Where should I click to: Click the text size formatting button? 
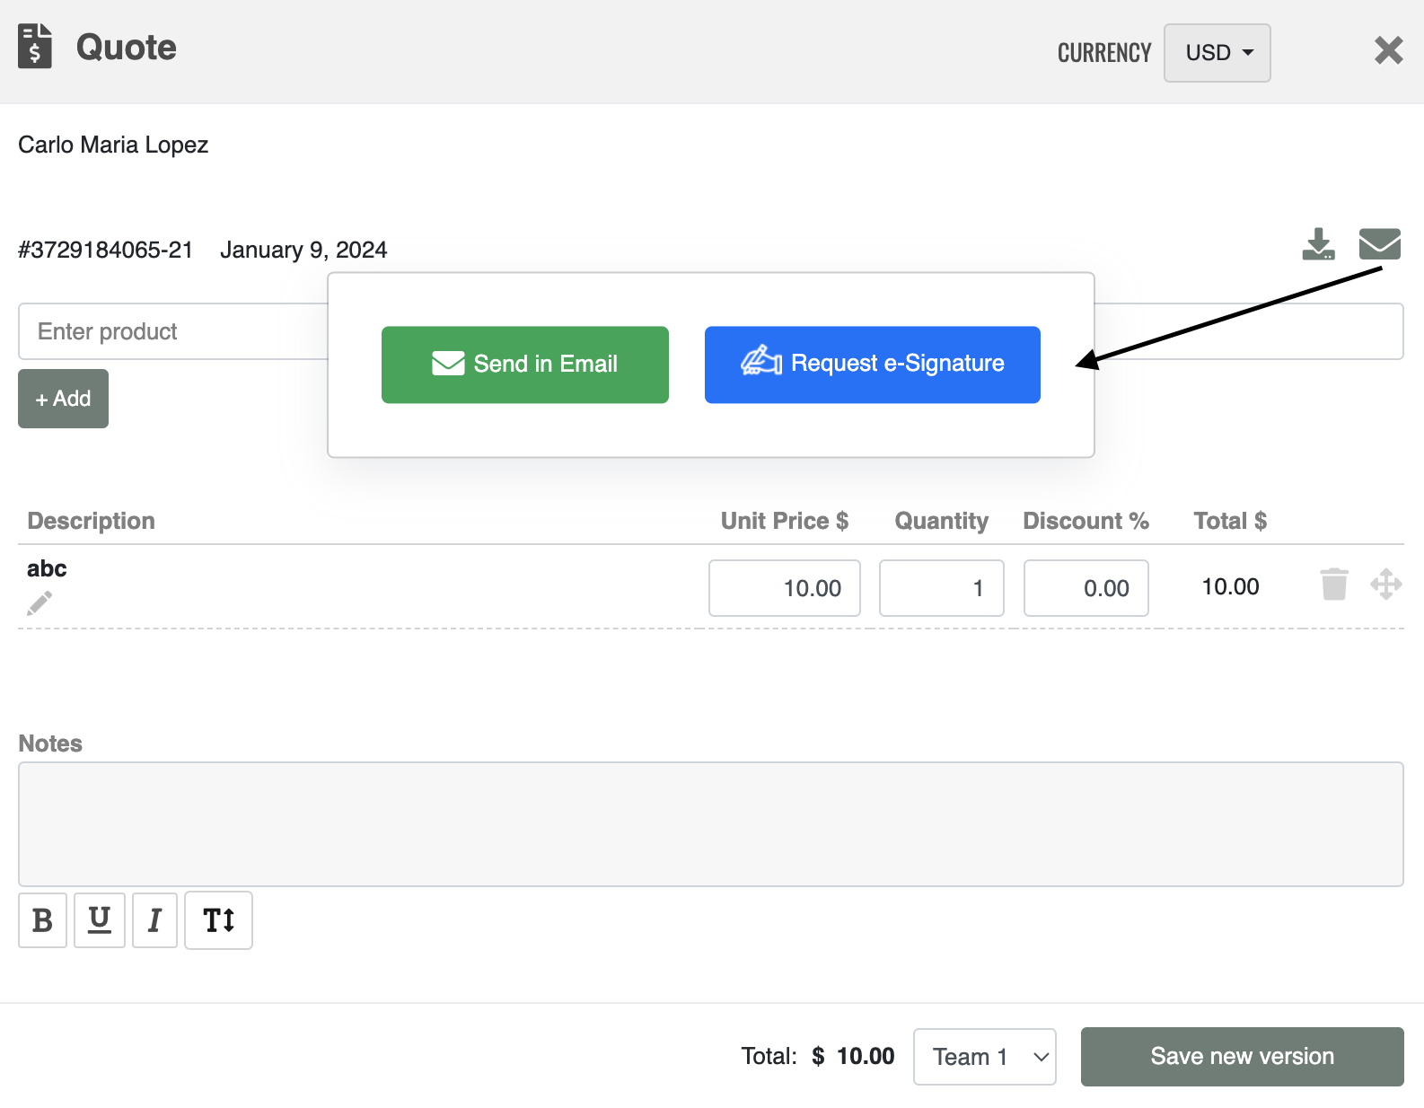tap(218, 920)
